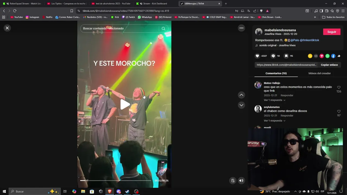
Task: Open @Palo mention link
Action: 295,40
